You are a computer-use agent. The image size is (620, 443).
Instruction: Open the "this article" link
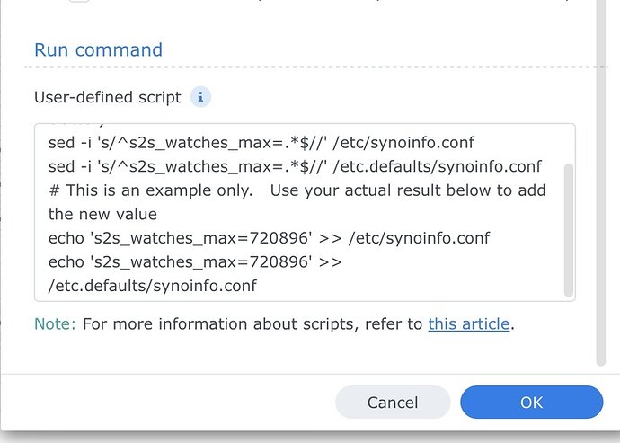click(x=468, y=323)
